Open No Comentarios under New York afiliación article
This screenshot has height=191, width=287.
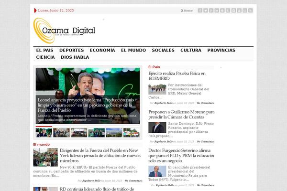(133, 181)
